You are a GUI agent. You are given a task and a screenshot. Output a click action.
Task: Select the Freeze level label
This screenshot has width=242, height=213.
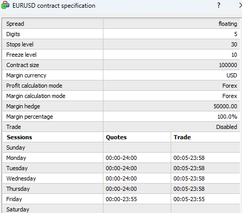coord(21,55)
